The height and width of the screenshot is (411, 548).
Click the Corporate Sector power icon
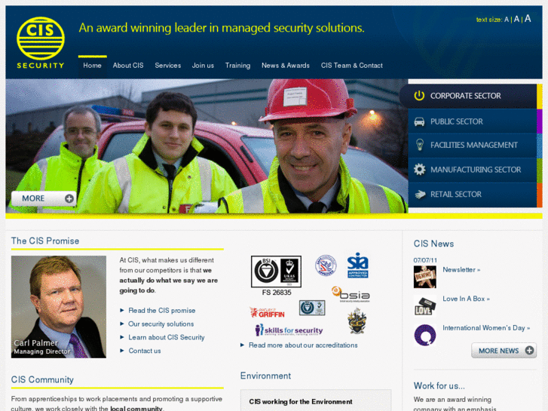(x=419, y=96)
